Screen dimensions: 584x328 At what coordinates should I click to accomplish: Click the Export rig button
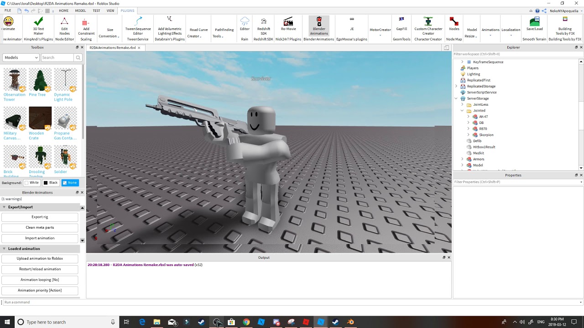tap(40, 217)
